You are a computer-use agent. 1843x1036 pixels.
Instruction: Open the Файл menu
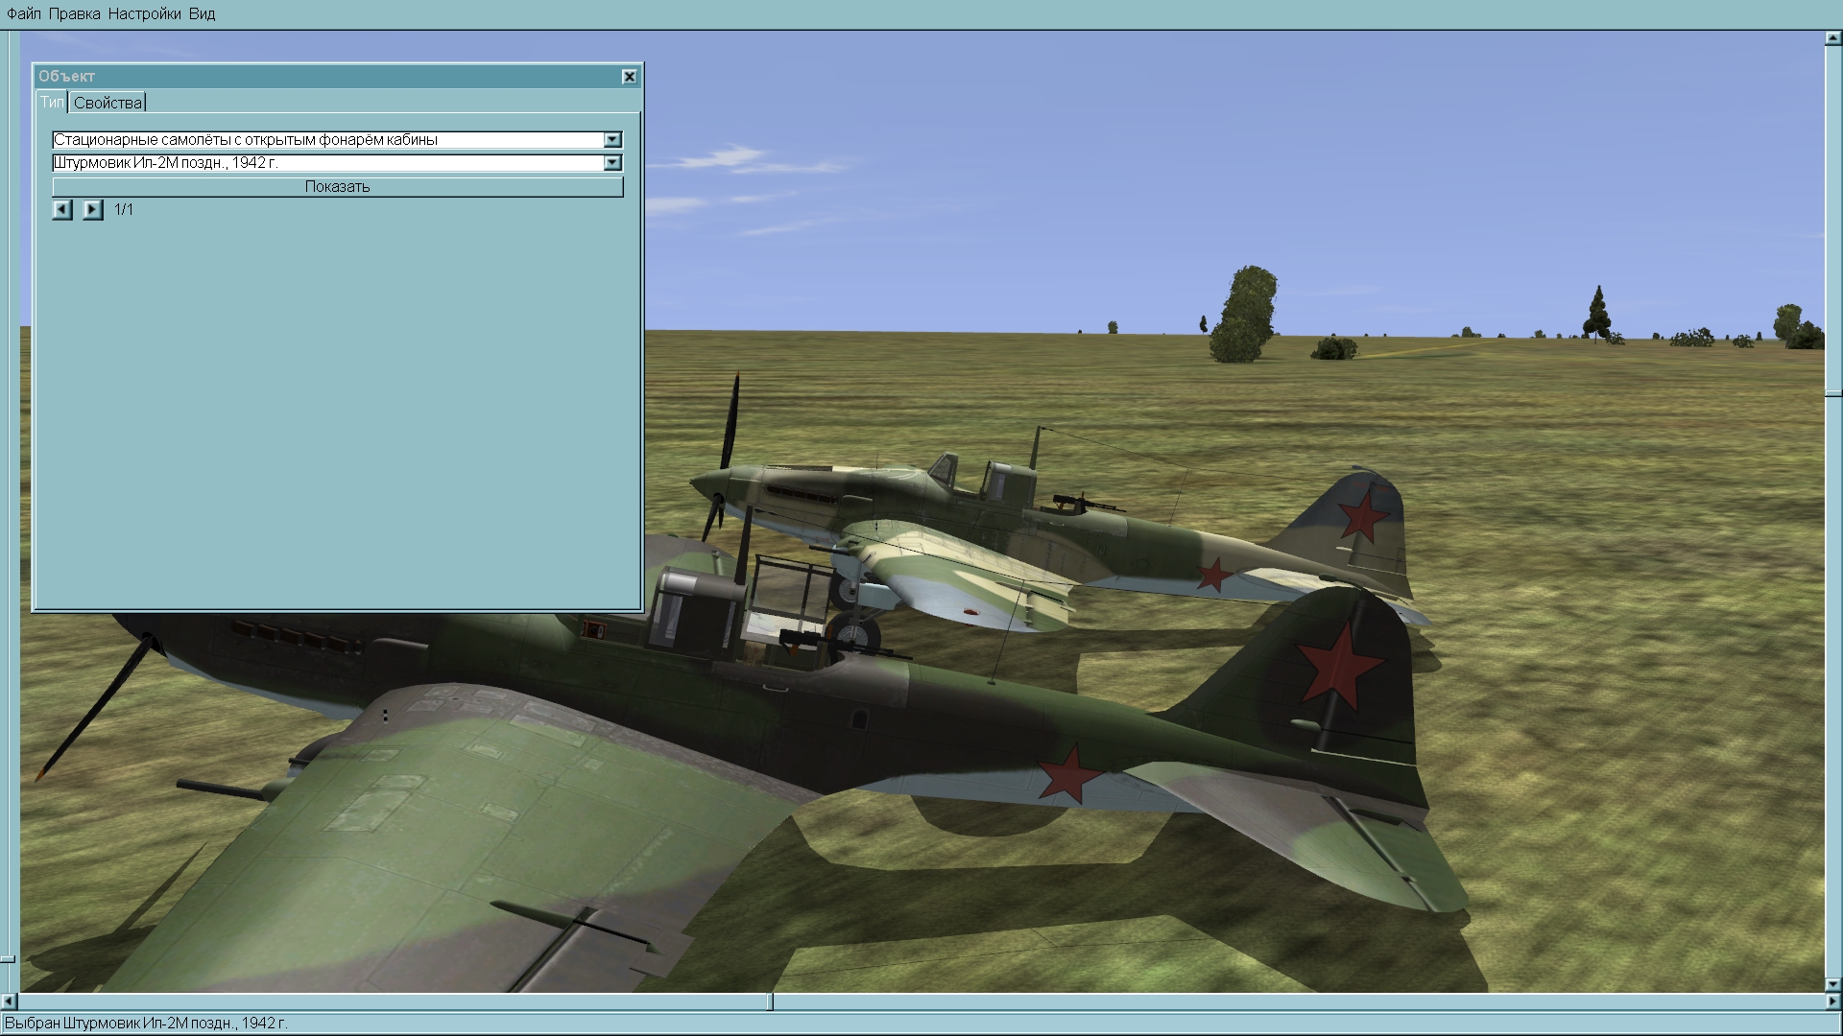point(24,14)
